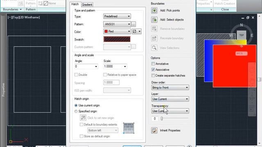Select Use current origin radio button
The image size is (262, 147).
tap(76, 105)
